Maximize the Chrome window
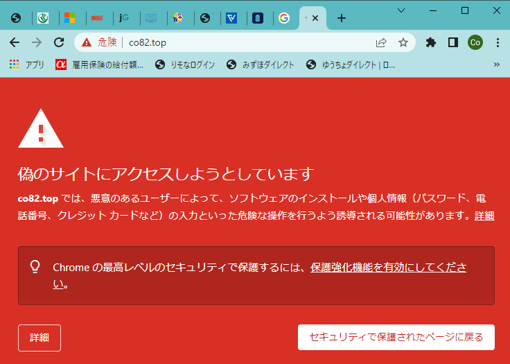 465,10
